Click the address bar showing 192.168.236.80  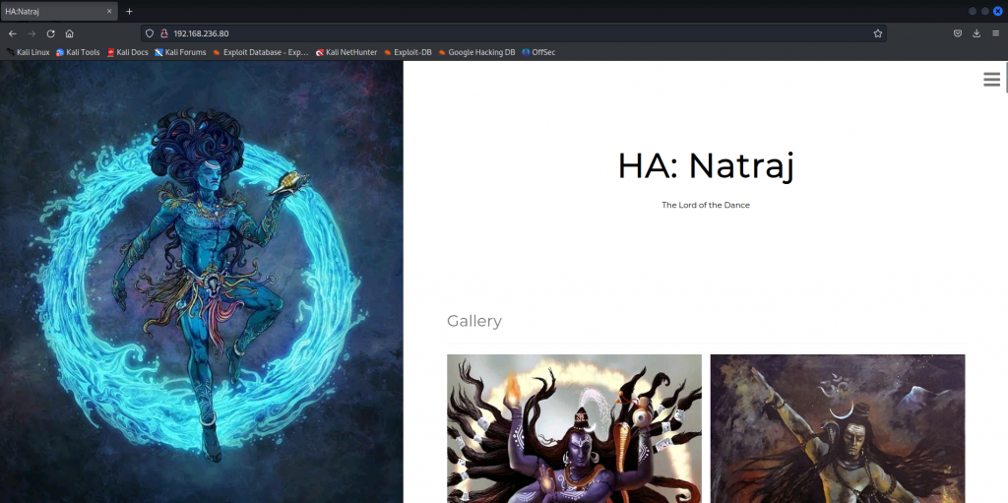[x=513, y=33]
